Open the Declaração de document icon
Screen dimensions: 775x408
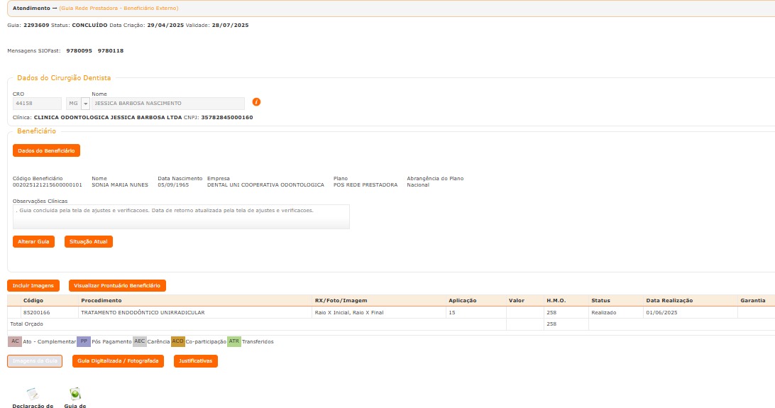pos(33,394)
